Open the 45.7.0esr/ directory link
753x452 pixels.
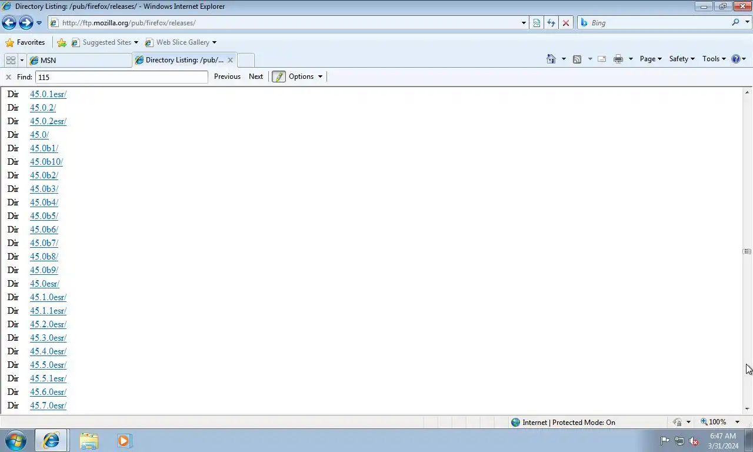[x=48, y=406]
